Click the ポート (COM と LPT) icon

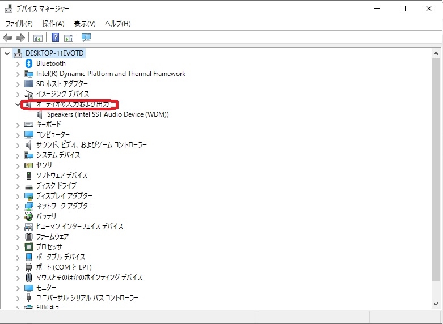(x=29, y=267)
